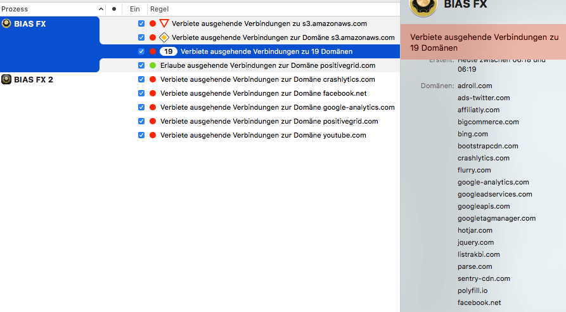The width and height of the screenshot is (566, 312).
Task: Click flurry.com in domain list
Action: (474, 170)
